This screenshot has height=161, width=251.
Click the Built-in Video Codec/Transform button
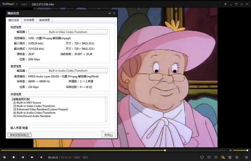(x=68, y=32)
